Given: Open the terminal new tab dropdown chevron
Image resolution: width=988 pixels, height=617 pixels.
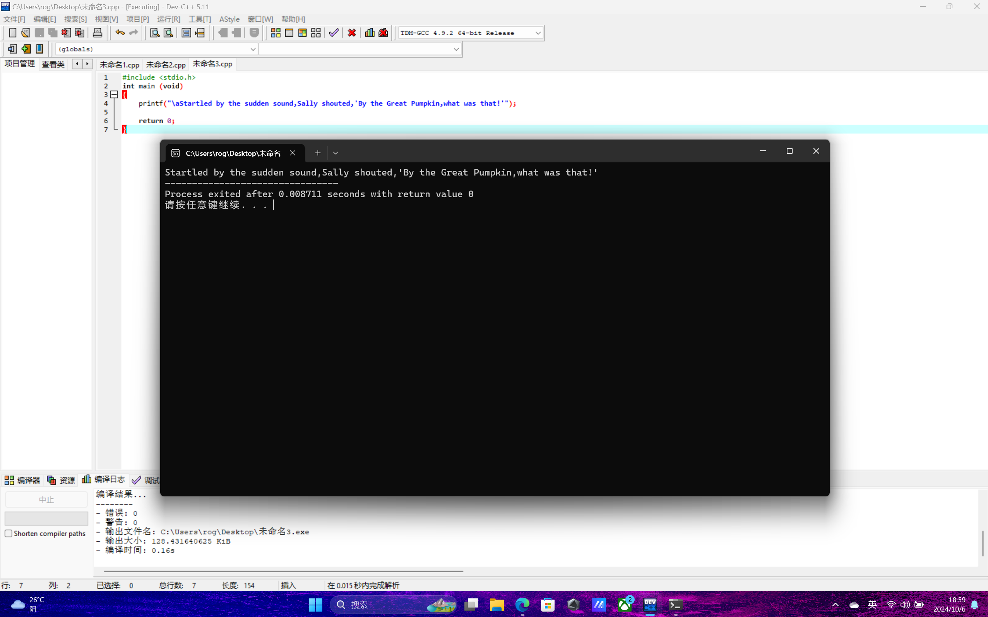Looking at the screenshot, I should 335,153.
